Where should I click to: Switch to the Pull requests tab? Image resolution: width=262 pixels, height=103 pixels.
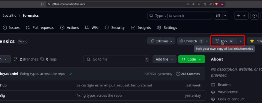(40, 28)
